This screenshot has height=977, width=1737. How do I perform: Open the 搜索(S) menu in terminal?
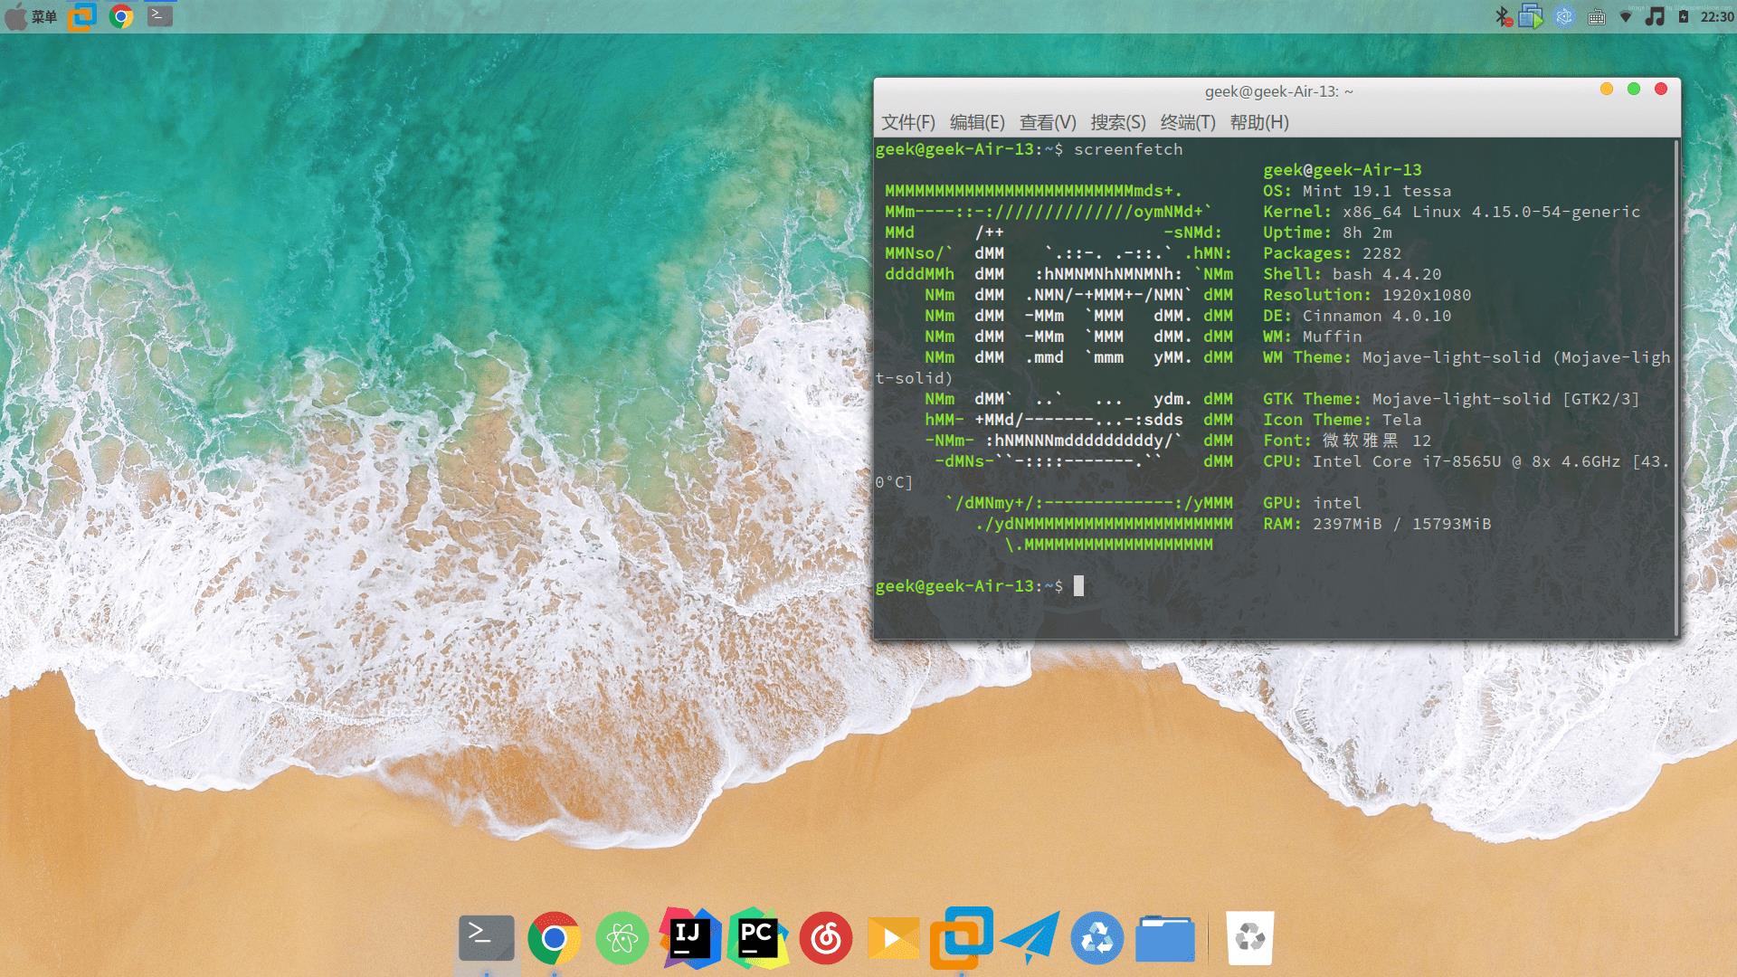1118,122
